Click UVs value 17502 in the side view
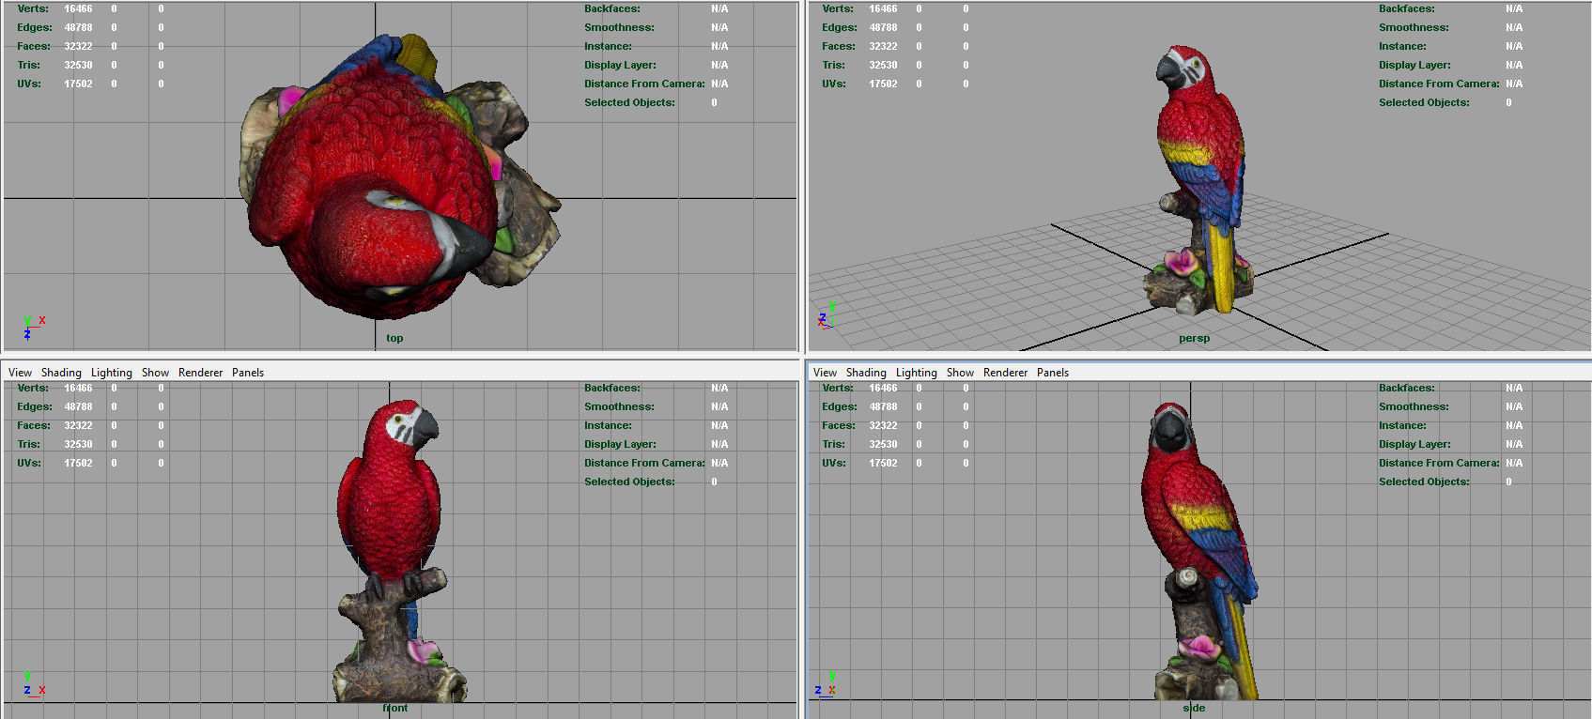 [883, 463]
